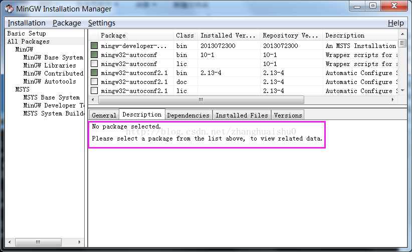
Task: Open the Settings menu
Action: (102, 23)
